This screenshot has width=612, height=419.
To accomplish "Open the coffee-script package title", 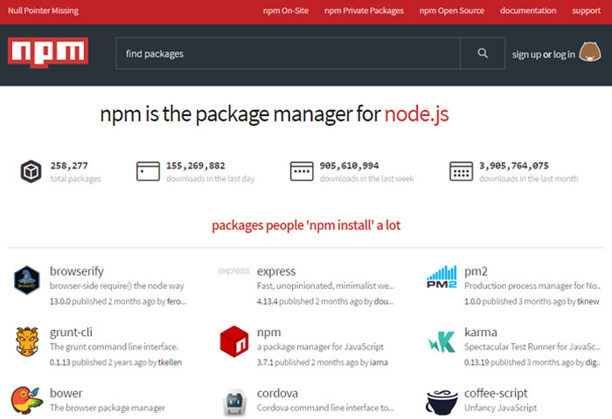I will coord(496,394).
